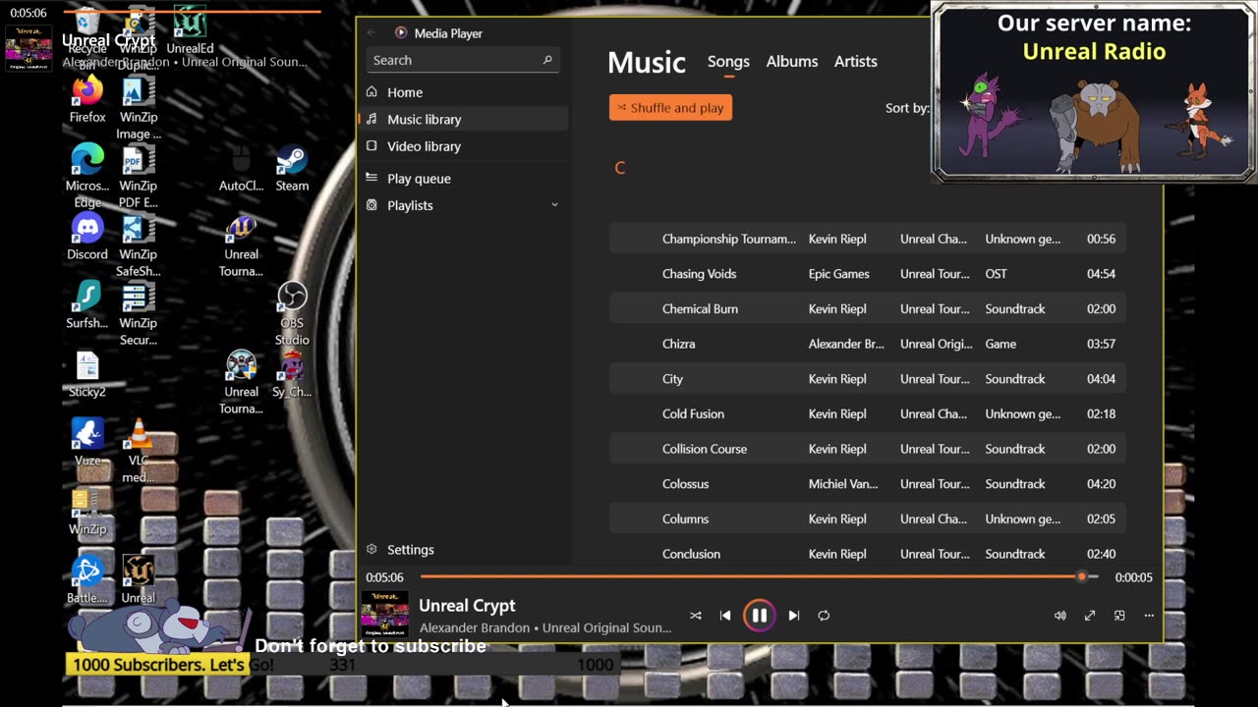Select the song Columns

tap(867, 519)
